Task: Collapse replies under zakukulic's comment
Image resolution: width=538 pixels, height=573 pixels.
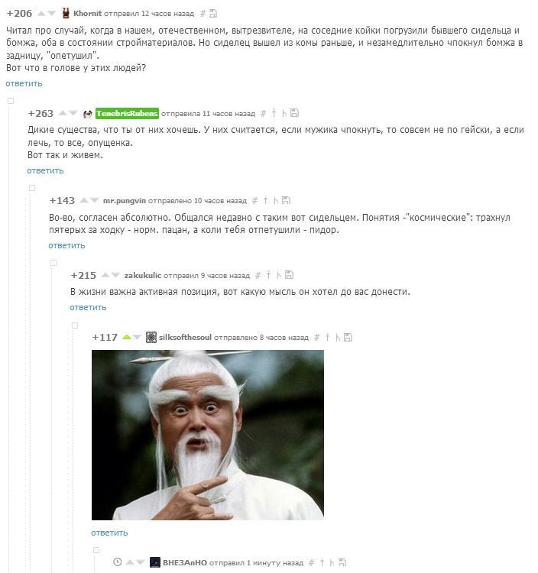Action: tap(75, 325)
